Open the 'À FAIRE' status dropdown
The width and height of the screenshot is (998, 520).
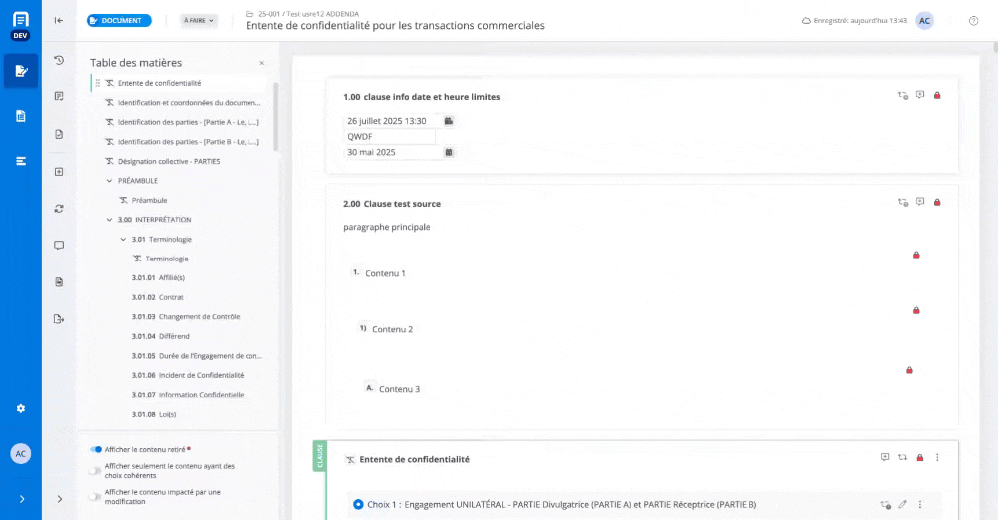click(x=199, y=20)
